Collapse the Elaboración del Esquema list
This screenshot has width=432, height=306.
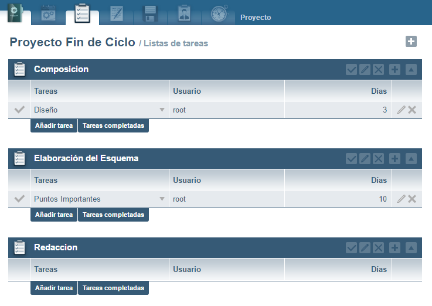[x=411, y=159]
